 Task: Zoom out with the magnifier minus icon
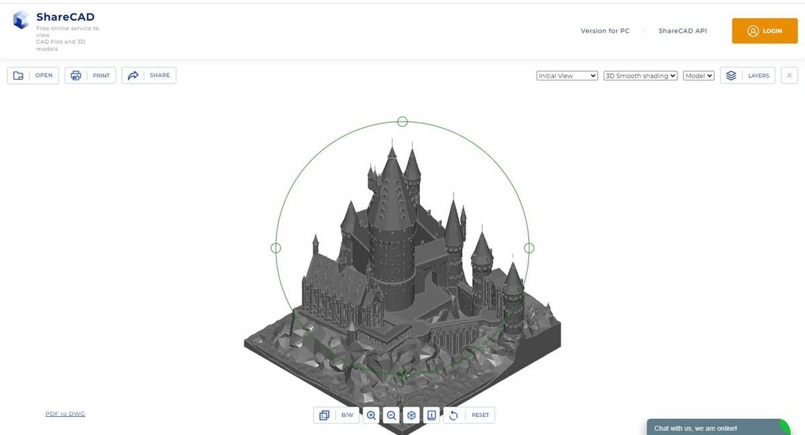391,415
